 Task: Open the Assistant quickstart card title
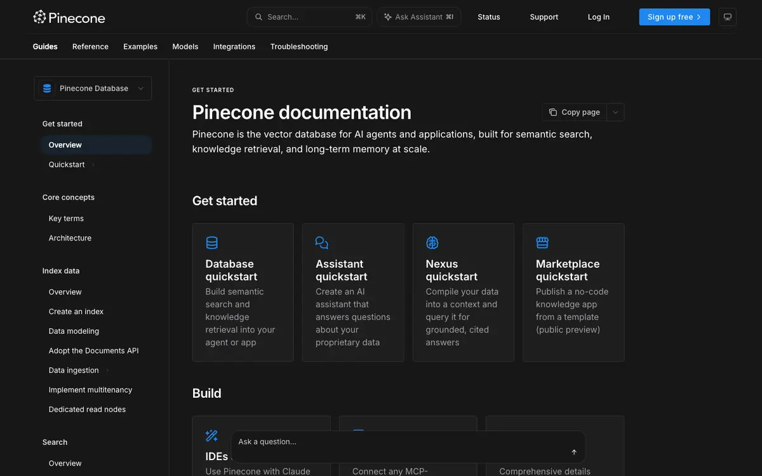(x=342, y=270)
